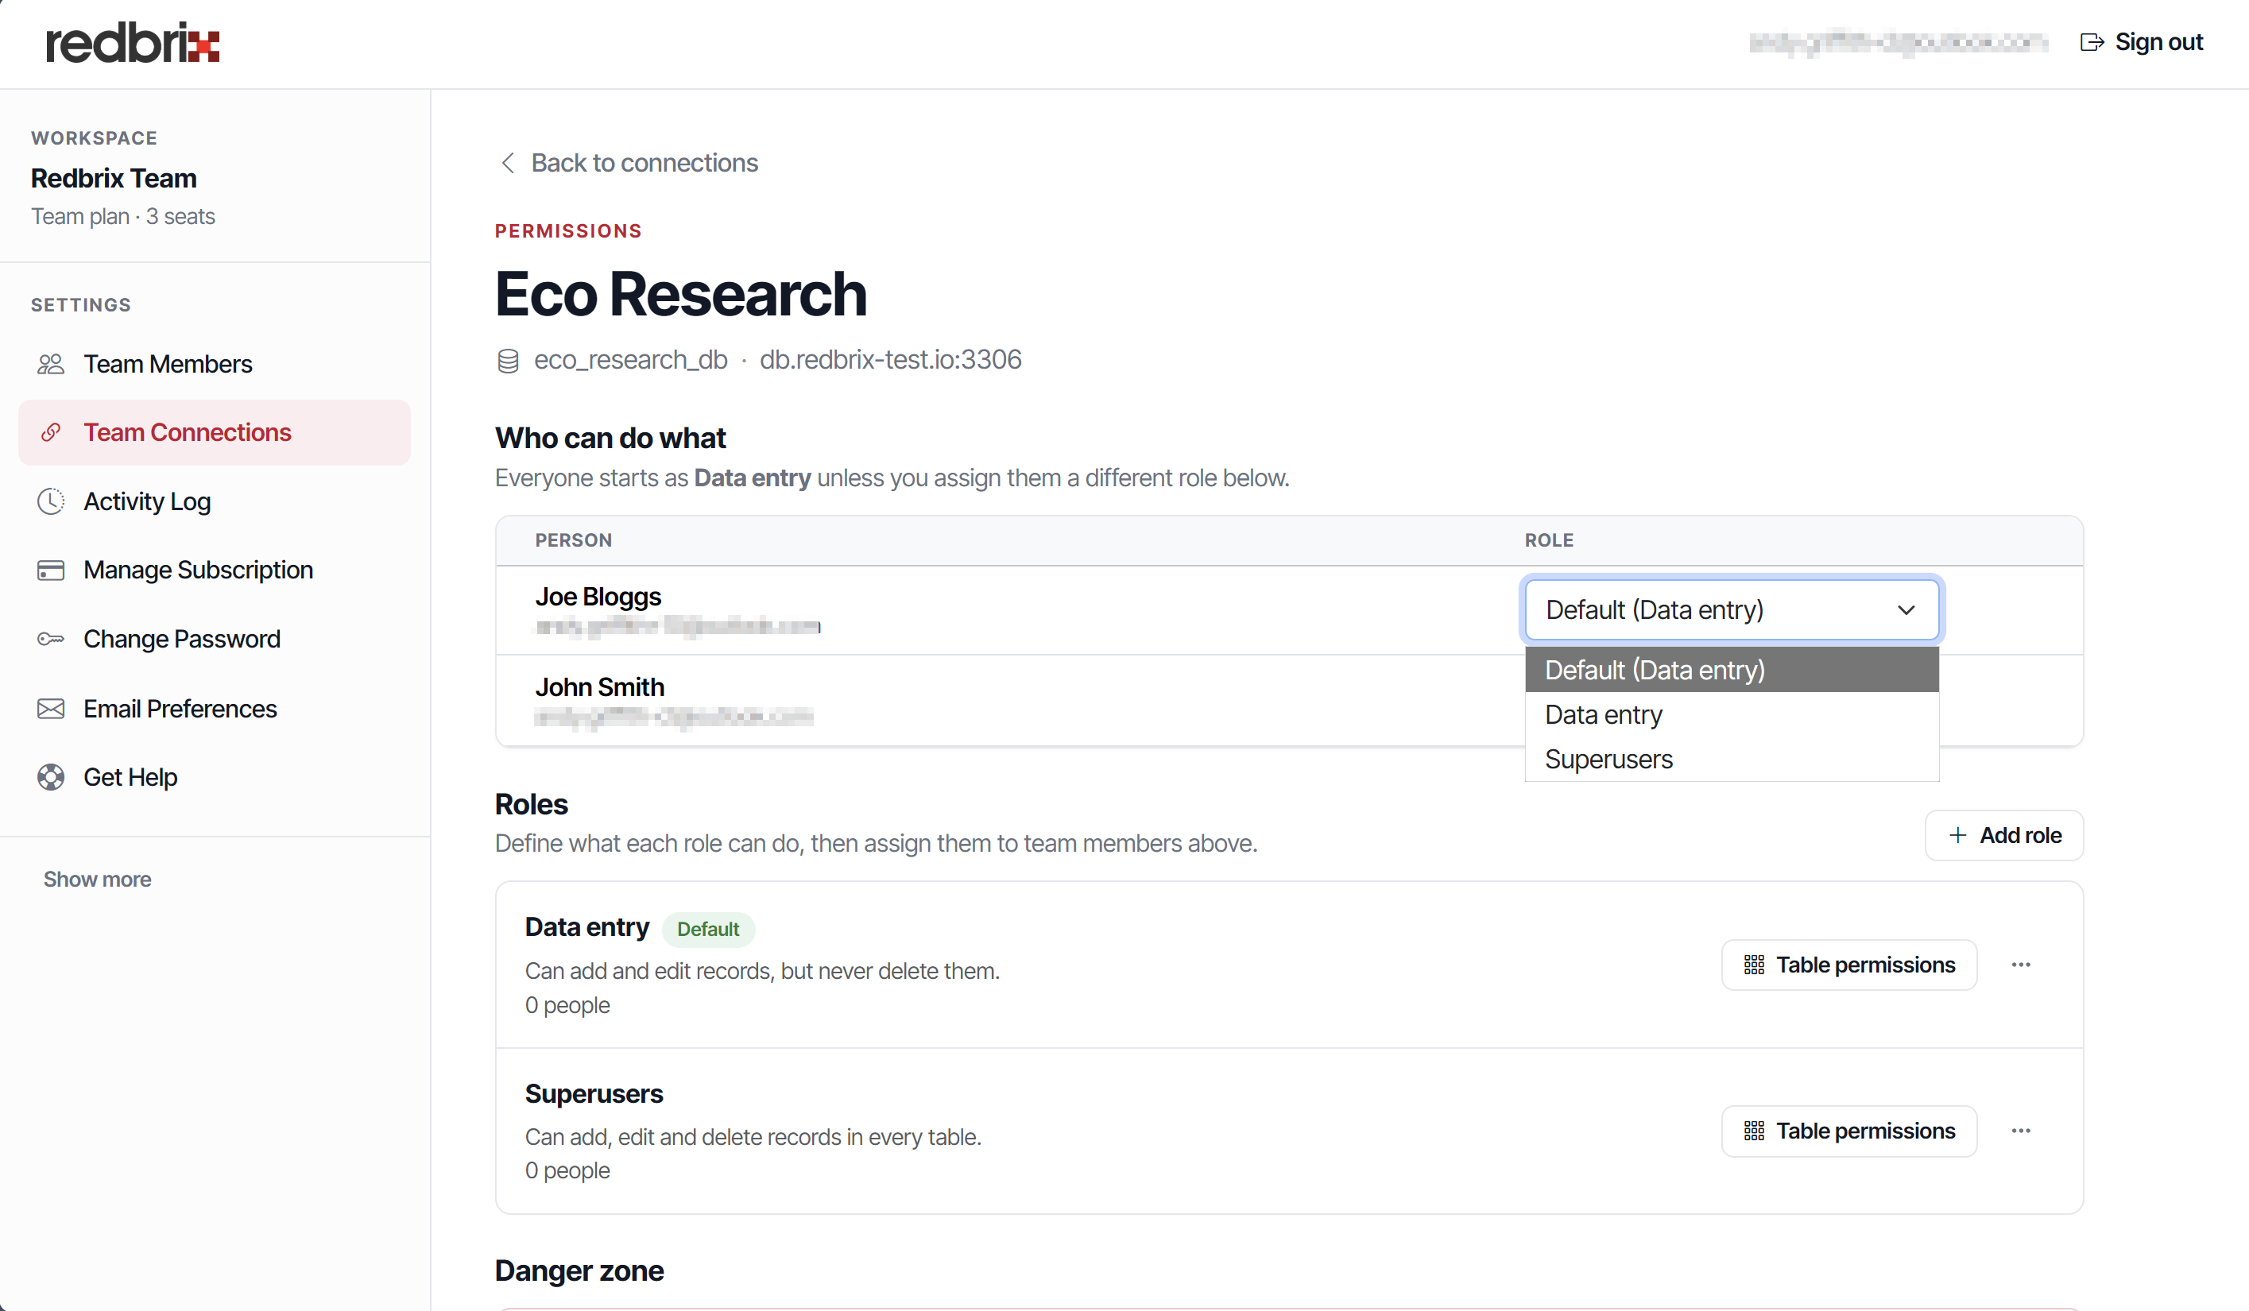Click the Data entry role description text

[762, 971]
